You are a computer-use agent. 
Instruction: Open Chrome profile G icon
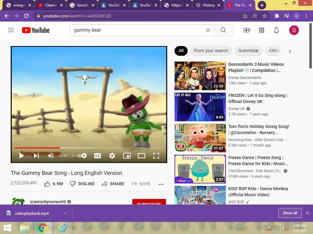[x=296, y=16]
